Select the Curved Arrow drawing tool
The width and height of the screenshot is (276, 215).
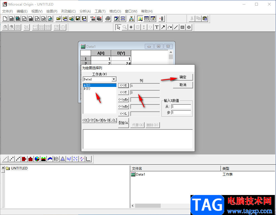click(170, 27)
